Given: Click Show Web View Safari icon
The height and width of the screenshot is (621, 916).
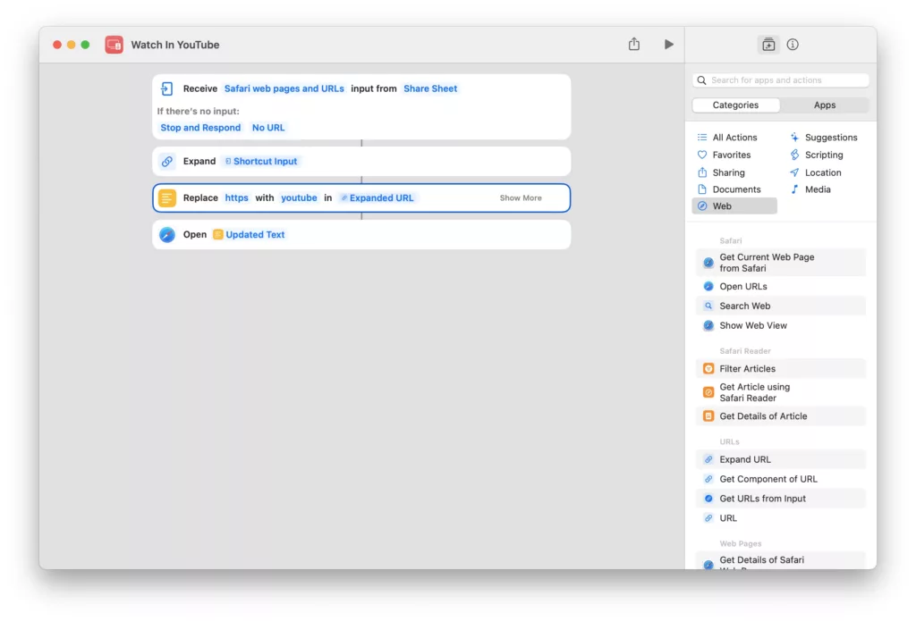Looking at the screenshot, I should pos(708,325).
